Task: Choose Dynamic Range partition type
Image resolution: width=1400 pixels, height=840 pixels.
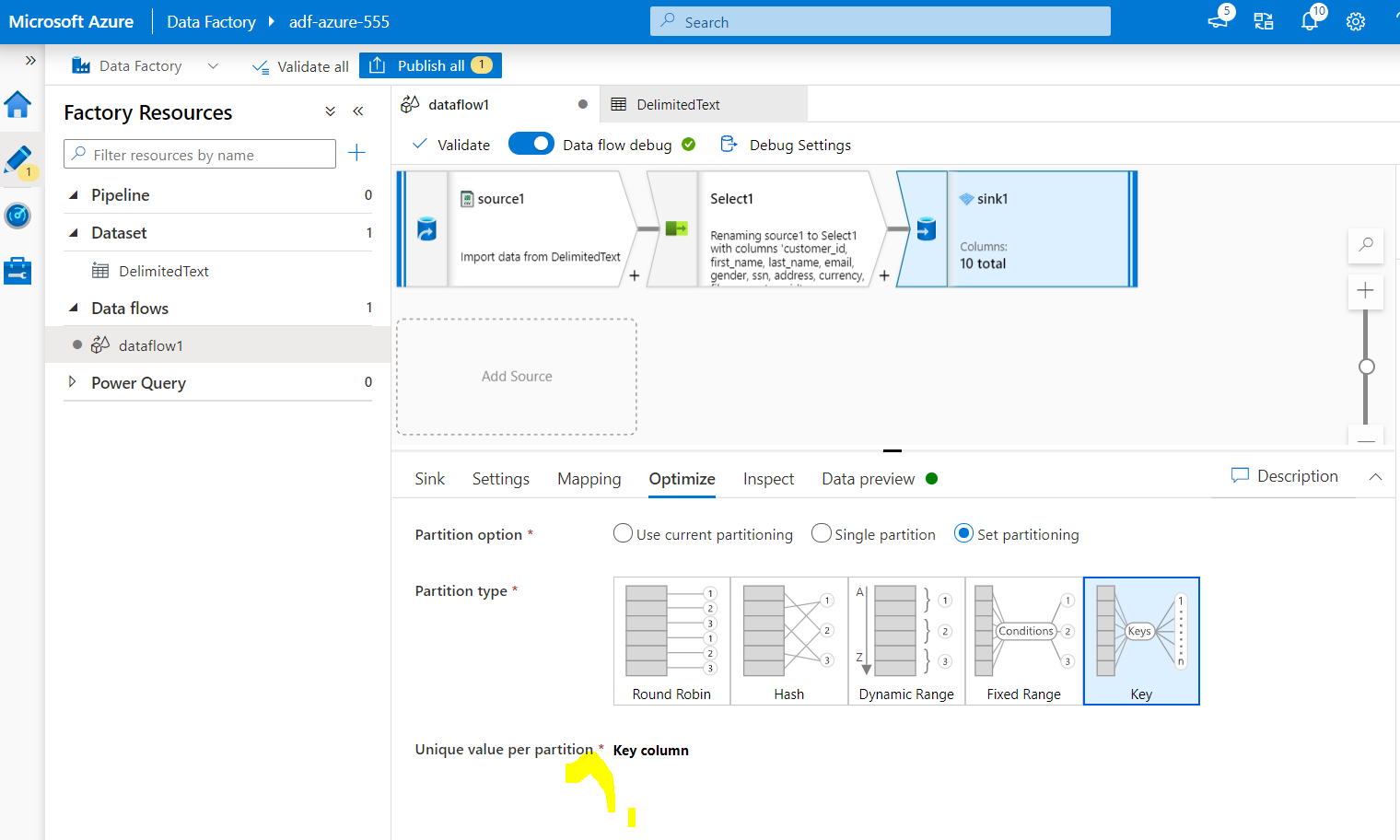Action: click(x=906, y=641)
